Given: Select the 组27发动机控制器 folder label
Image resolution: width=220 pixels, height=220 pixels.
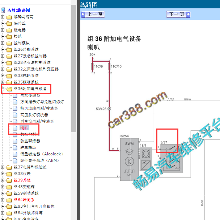Looking at the screenshot, I should [x=30, y=56].
